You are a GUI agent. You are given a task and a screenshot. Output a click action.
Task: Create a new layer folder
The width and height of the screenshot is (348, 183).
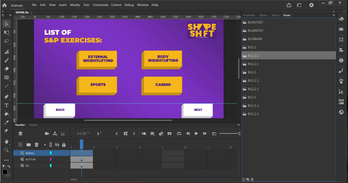click(x=29, y=145)
